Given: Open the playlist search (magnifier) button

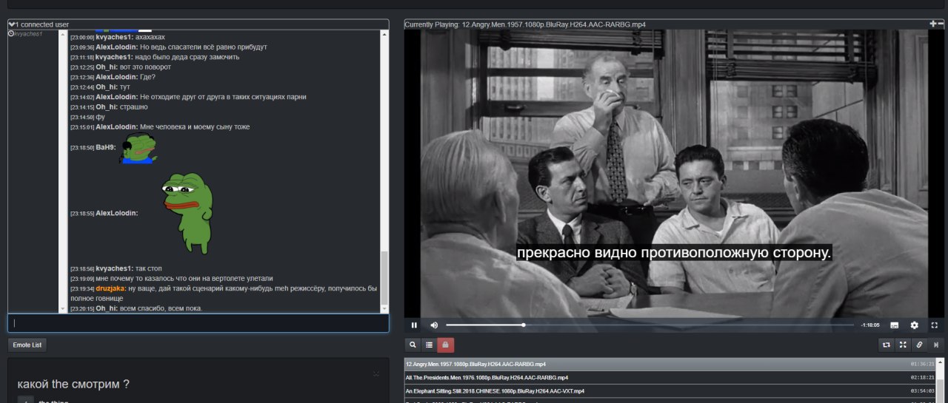Looking at the screenshot, I should pyautogui.click(x=413, y=345).
